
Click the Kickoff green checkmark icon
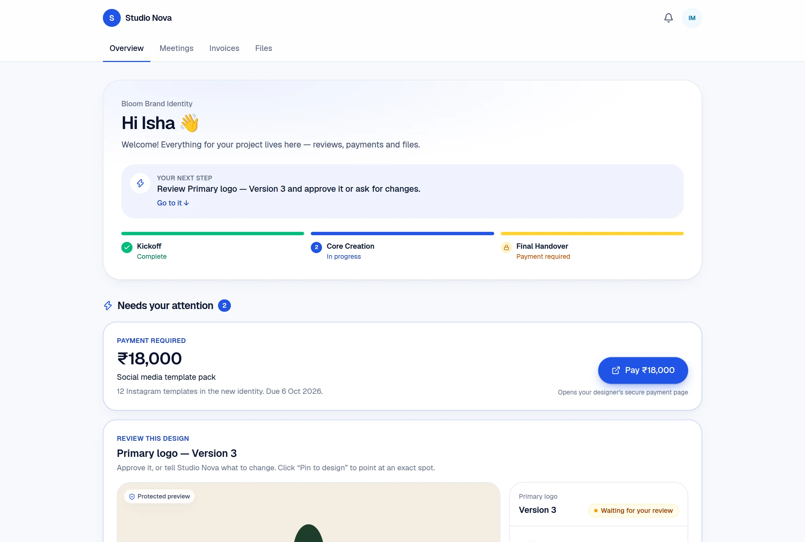pyautogui.click(x=127, y=247)
